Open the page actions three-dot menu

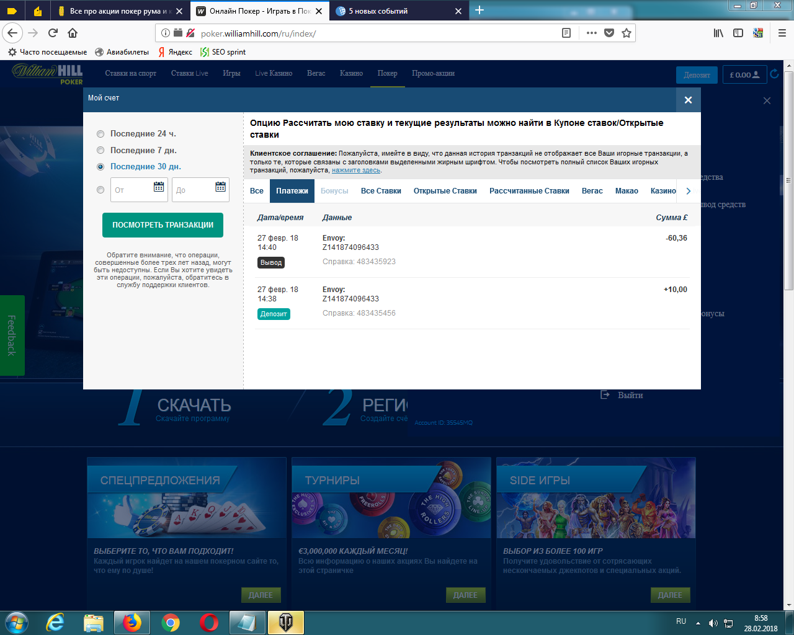pyautogui.click(x=591, y=33)
